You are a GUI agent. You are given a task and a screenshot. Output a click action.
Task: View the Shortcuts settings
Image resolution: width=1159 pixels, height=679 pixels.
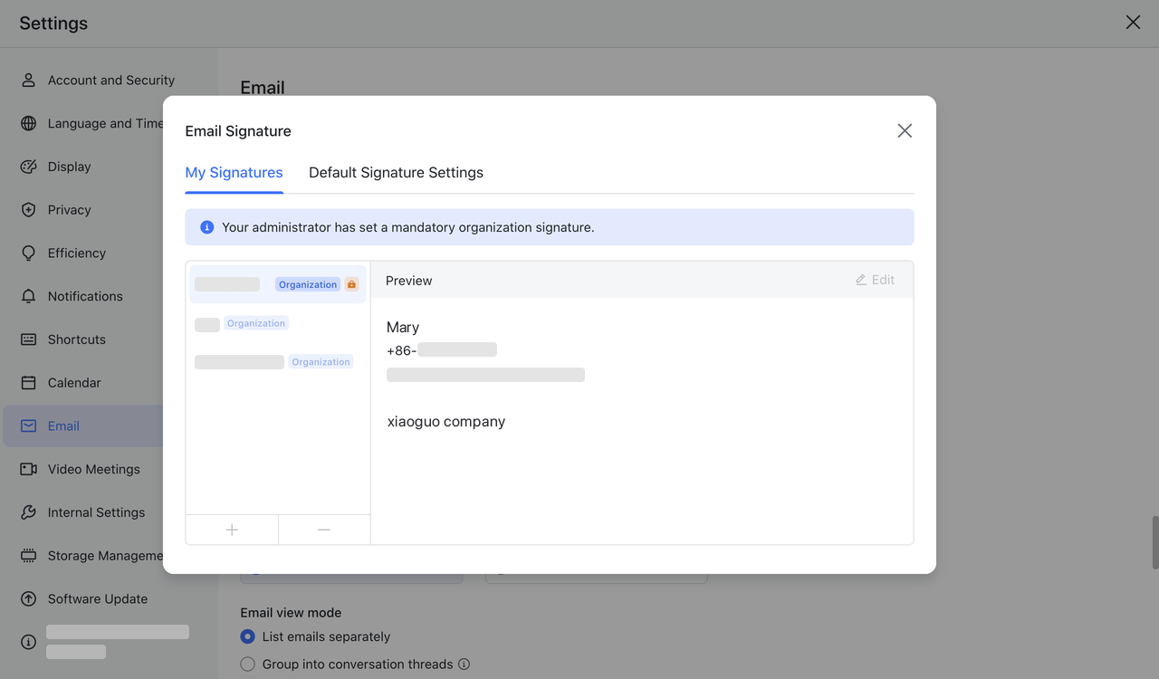76,339
